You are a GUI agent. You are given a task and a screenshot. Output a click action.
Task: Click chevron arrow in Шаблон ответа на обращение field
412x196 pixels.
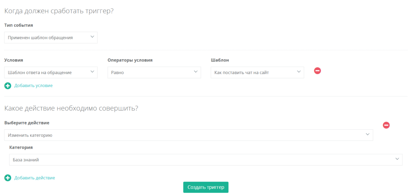[x=92, y=72]
